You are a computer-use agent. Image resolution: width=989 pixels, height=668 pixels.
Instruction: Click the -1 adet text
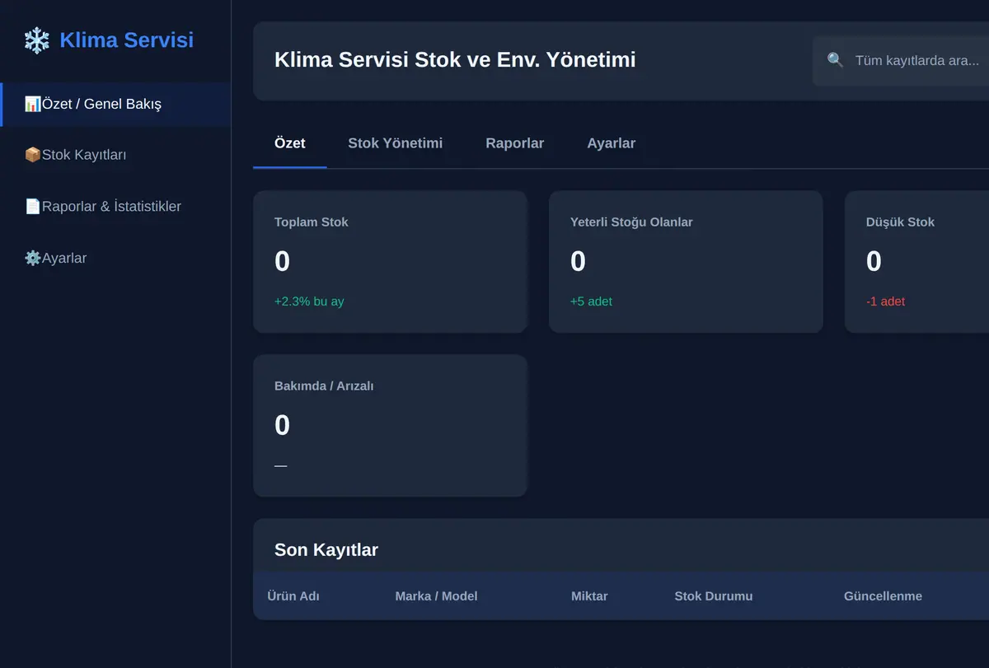click(x=885, y=301)
